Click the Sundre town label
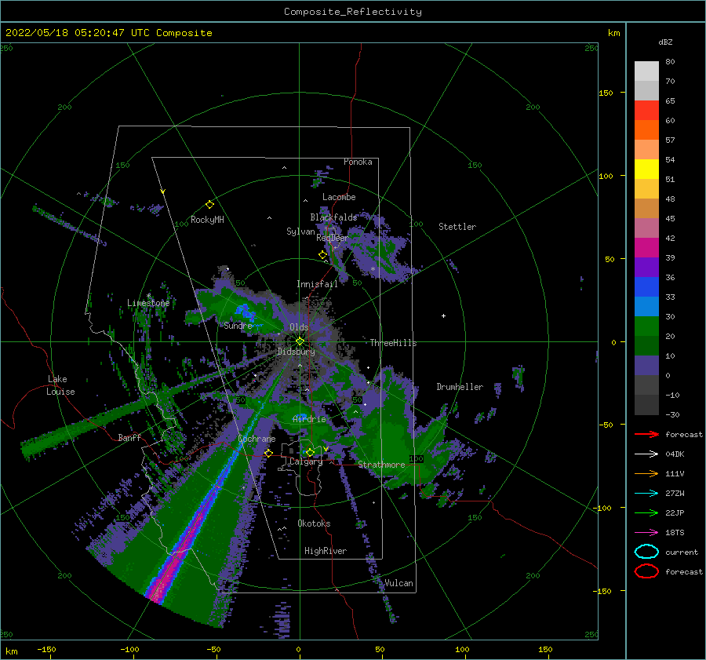 click(238, 325)
